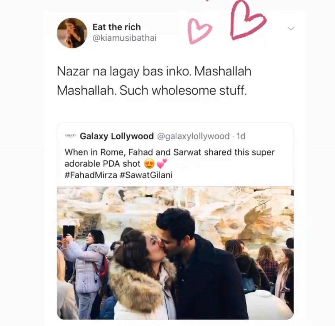Open the #SawatGilani hashtag

coord(146,175)
